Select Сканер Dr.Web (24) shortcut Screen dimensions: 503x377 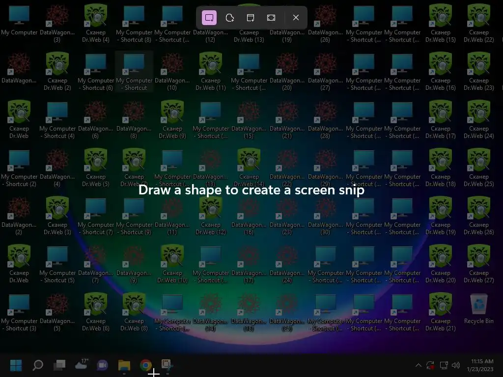pos(478,120)
